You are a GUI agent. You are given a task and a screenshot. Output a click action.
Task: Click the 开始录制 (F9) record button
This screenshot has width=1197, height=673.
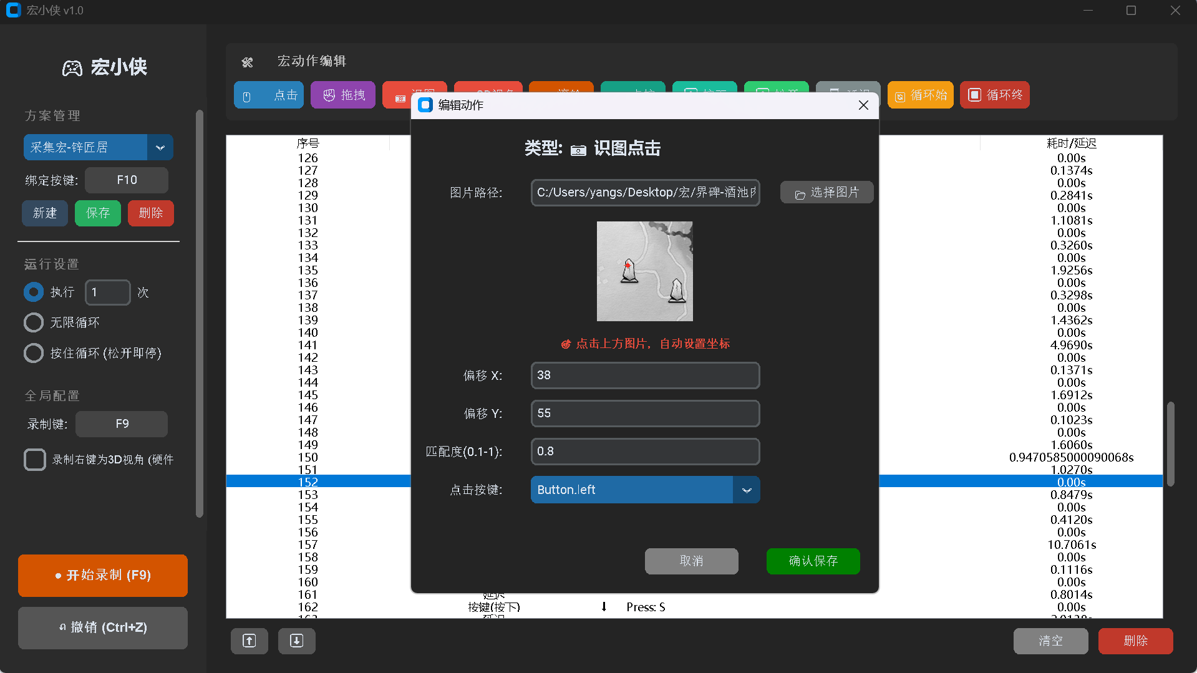pos(103,575)
